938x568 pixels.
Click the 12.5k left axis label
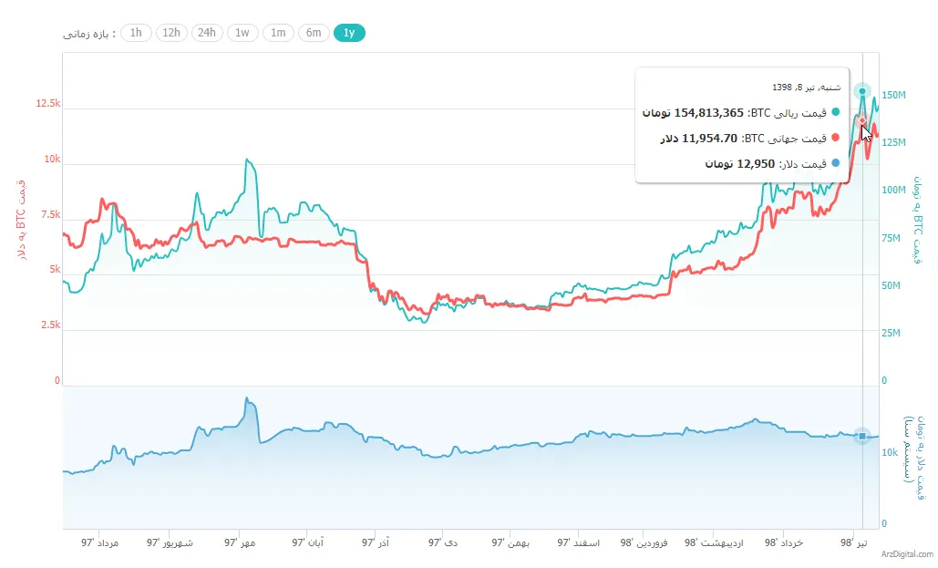pos(48,104)
